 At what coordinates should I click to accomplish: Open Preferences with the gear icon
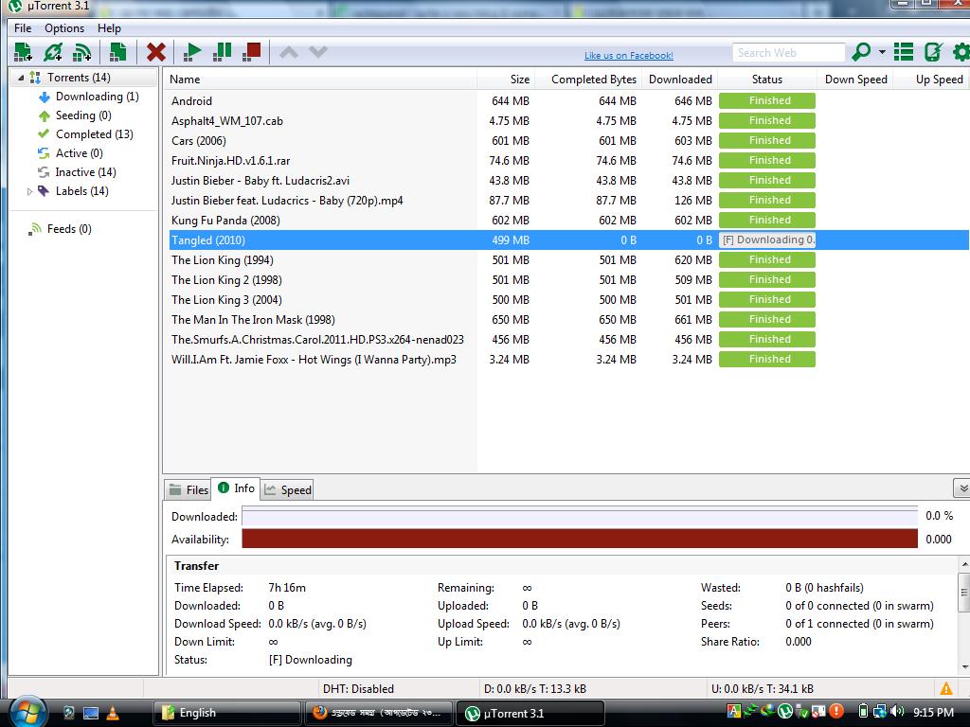961,52
